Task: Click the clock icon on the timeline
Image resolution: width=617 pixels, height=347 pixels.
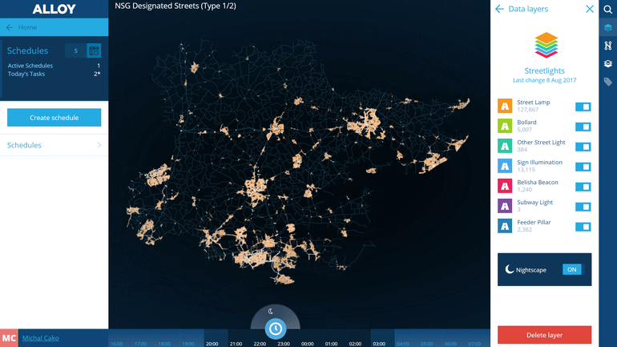Action: click(276, 329)
